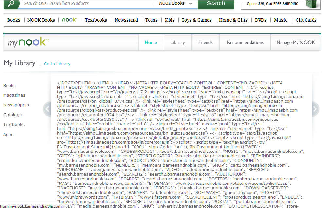
Task: Open the Kids navigation menu
Action: point(170,20)
